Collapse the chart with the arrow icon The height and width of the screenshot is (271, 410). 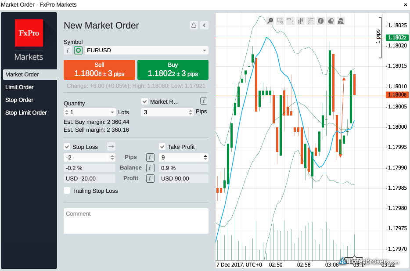(x=204, y=25)
